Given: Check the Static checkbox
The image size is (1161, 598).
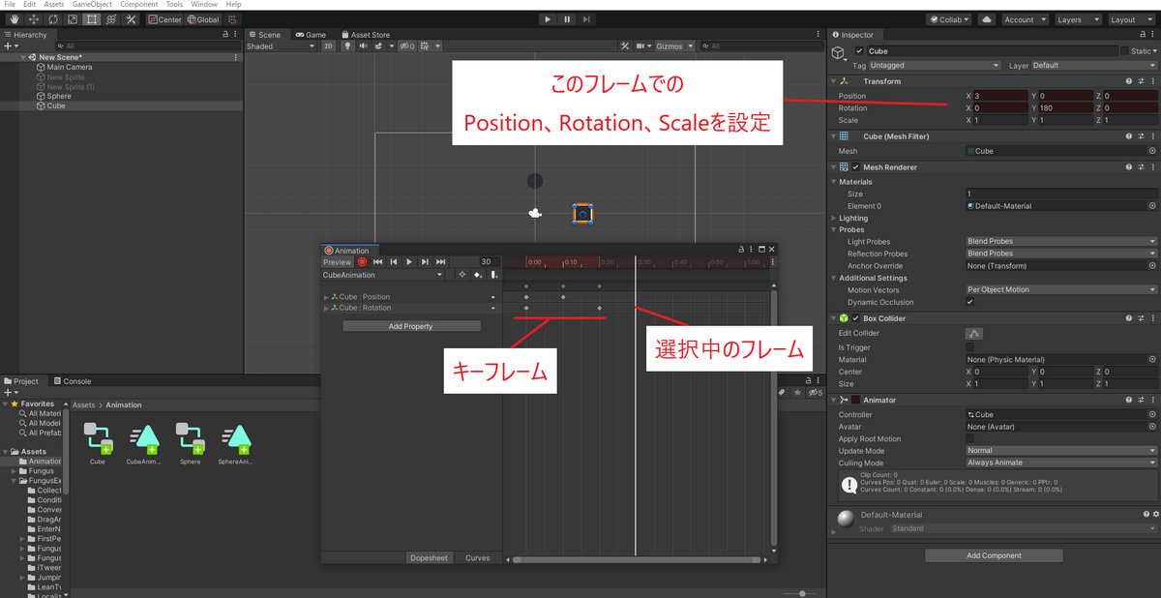Looking at the screenshot, I should pyautogui.click(x=1124, y=50).
